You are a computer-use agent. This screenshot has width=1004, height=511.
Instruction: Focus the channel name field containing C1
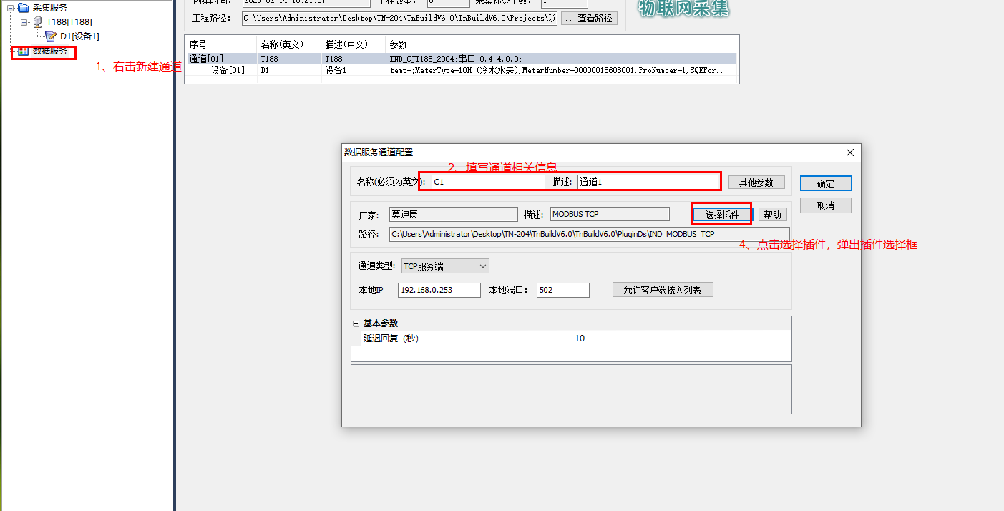pyautogui.click(x=488, y=182)
